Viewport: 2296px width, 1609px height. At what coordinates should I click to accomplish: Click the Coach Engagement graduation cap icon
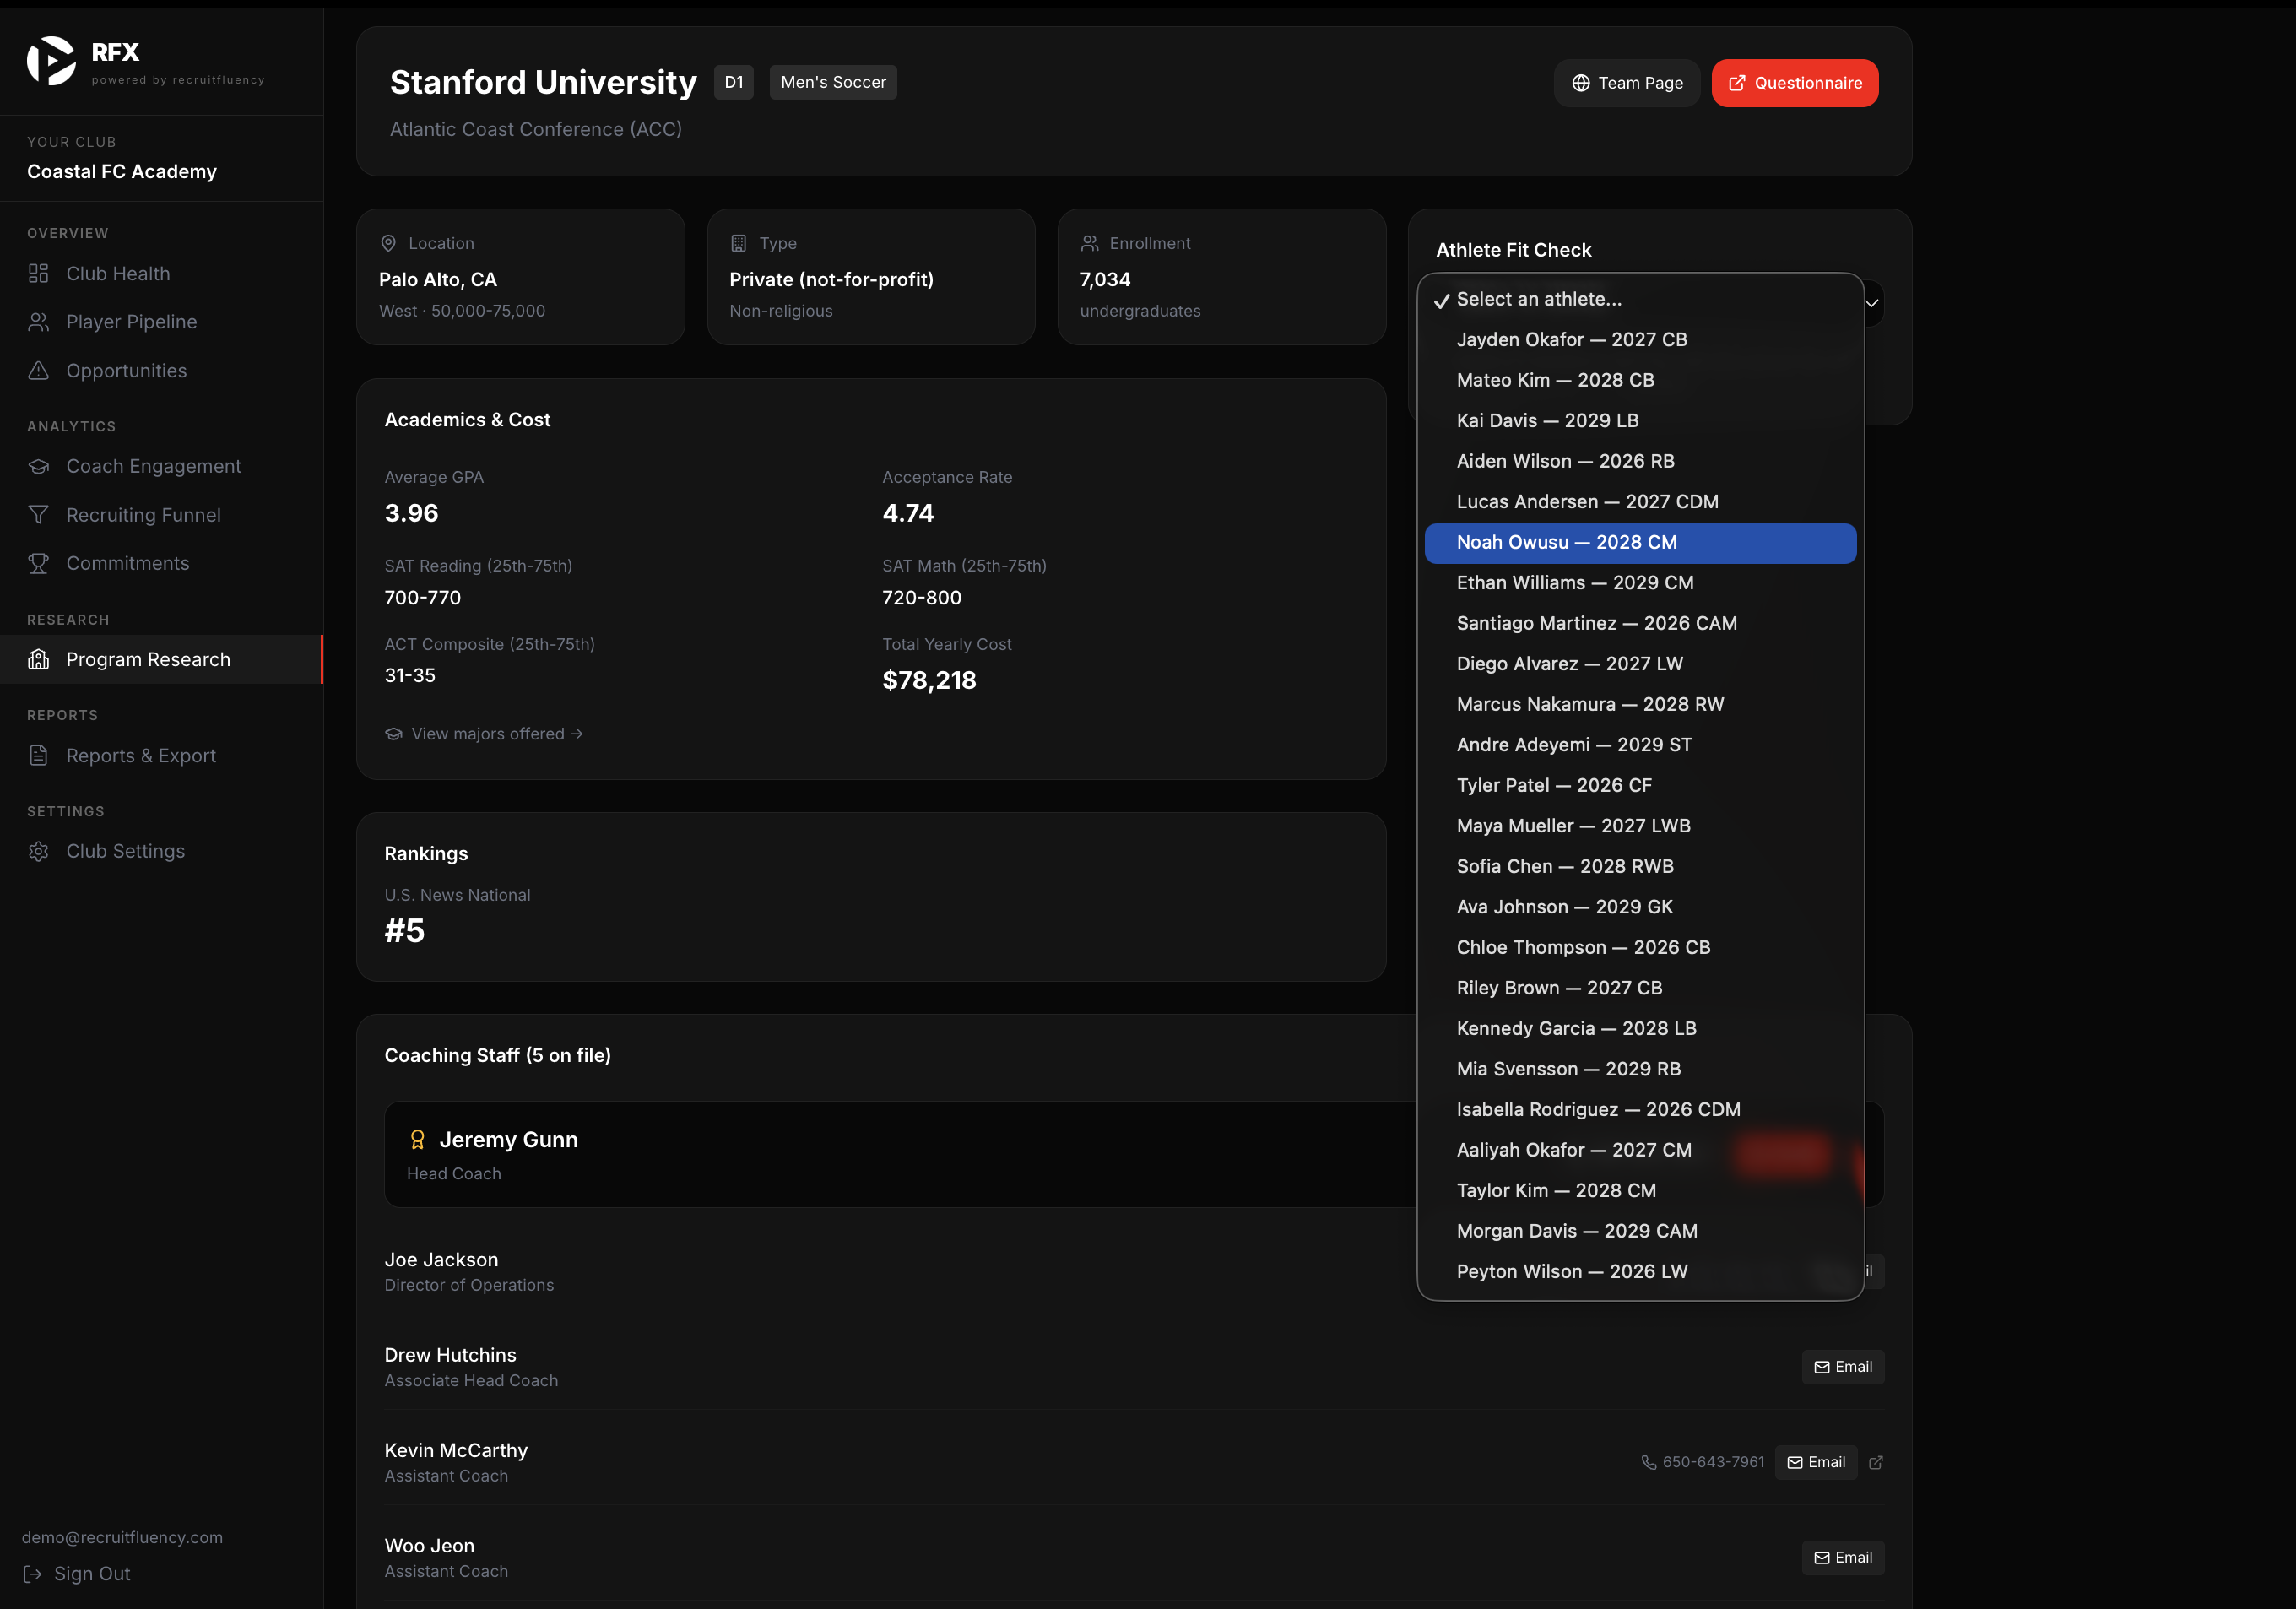point(39,466)
